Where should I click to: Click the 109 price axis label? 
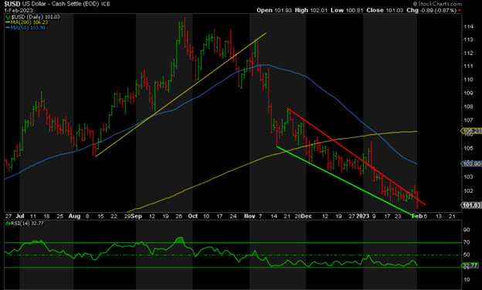point(468,93)
